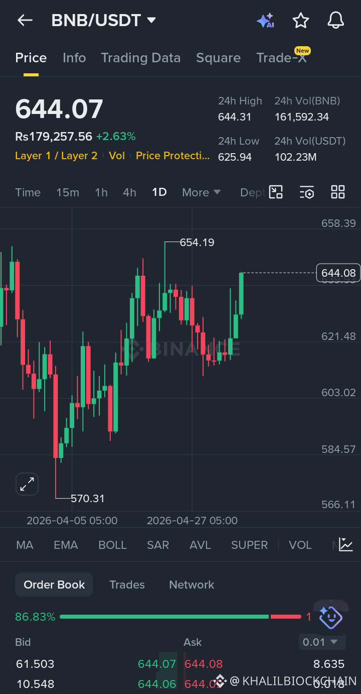Tap the 24h High value 644.31
This screenshot has width=361, height=694.
[x=235, y=117]
